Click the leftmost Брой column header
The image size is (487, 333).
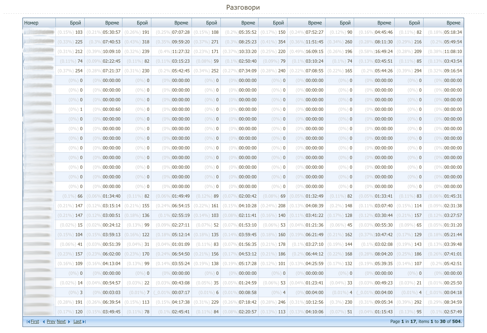(x=75, y=23)
